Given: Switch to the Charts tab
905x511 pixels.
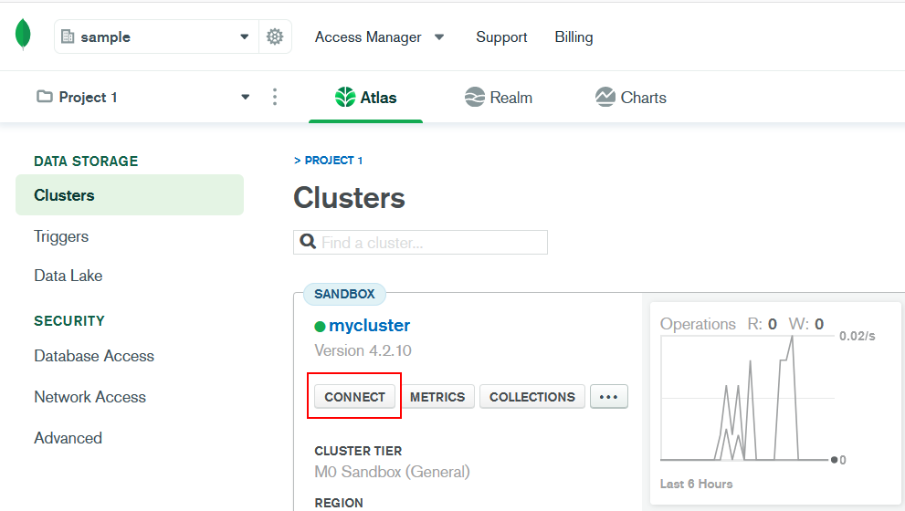Looking at the screenshot, I should pyautogui.click(x=631, y=98).
